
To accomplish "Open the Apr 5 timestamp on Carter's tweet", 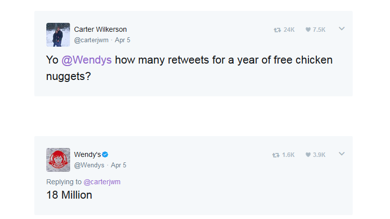I will click(122, 40).
